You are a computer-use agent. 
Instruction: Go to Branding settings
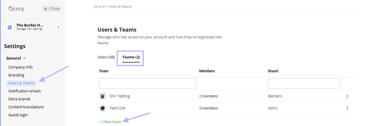point(16,75)
